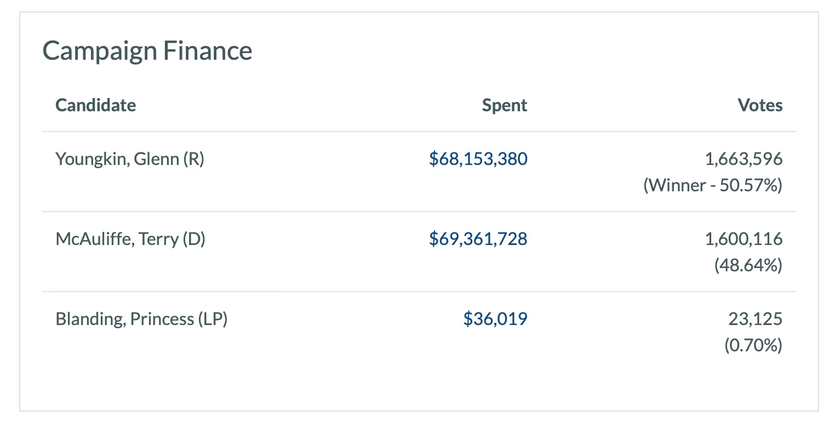The height and width of the screenshot is (433, 835).
Task: Select the row for Princess Blanding
Action: (419, 332)
